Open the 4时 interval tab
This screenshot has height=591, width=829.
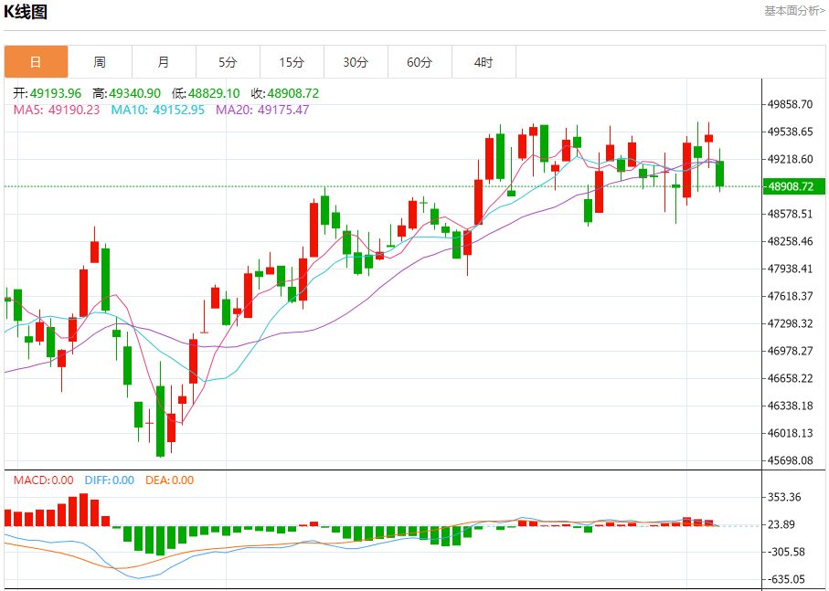coord(484,62)
